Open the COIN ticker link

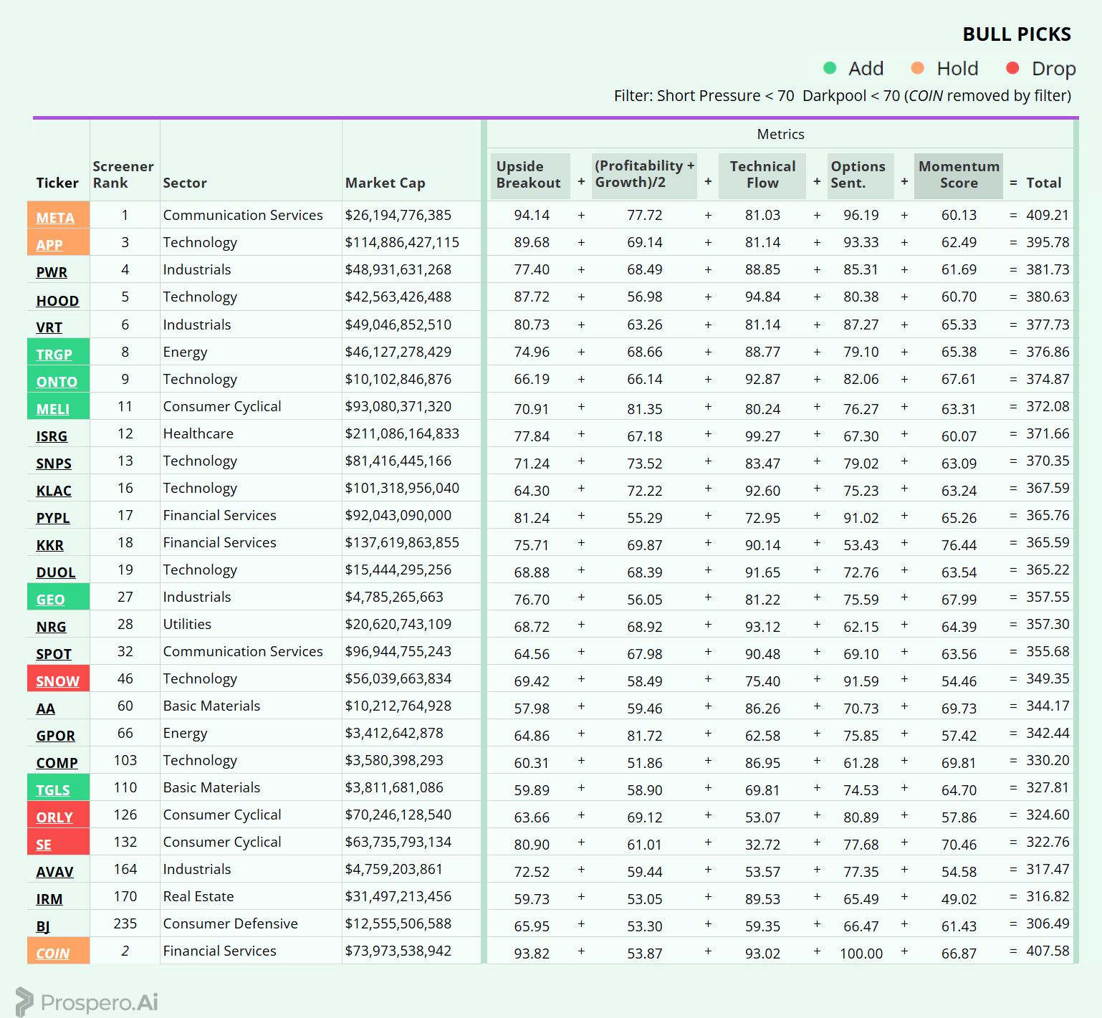coord(53,954)
